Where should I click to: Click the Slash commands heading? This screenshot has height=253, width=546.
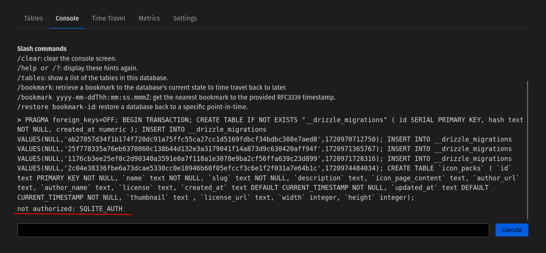[42, 49]
